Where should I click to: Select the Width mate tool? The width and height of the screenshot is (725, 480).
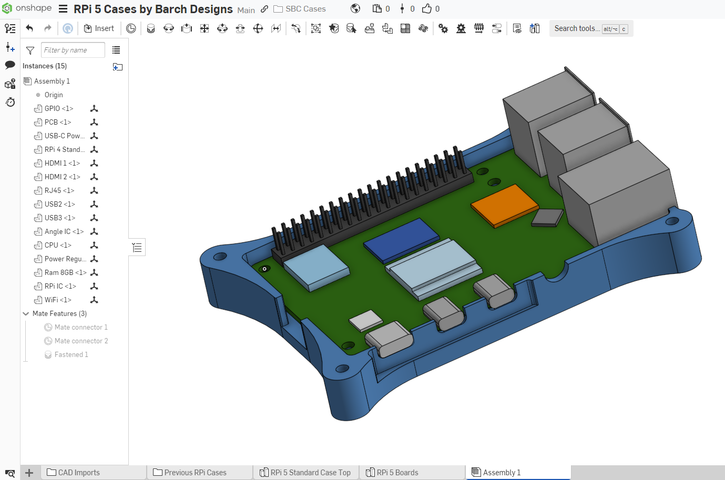point(276,28)
